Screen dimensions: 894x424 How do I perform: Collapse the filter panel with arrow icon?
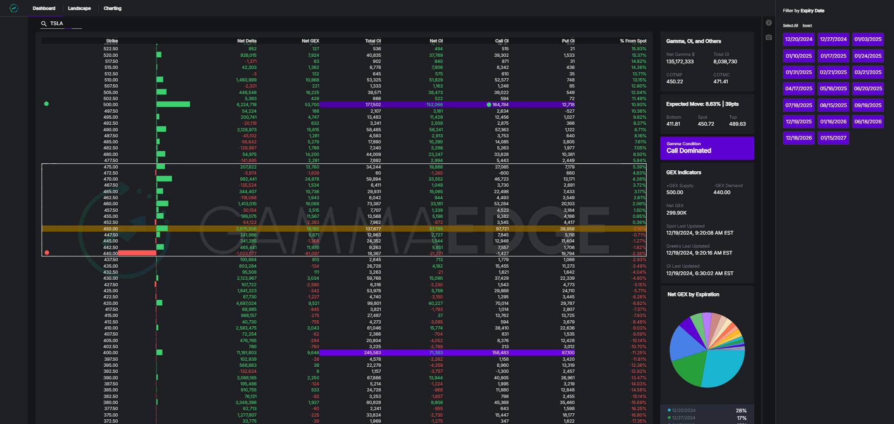click(769, 23)
